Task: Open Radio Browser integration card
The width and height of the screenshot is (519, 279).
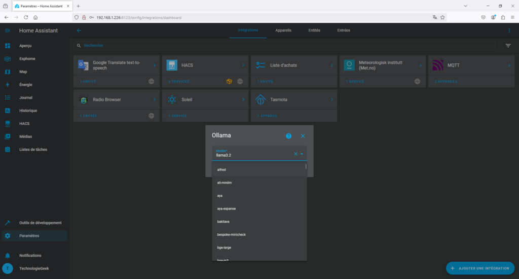Action: [x=117, y=99]
